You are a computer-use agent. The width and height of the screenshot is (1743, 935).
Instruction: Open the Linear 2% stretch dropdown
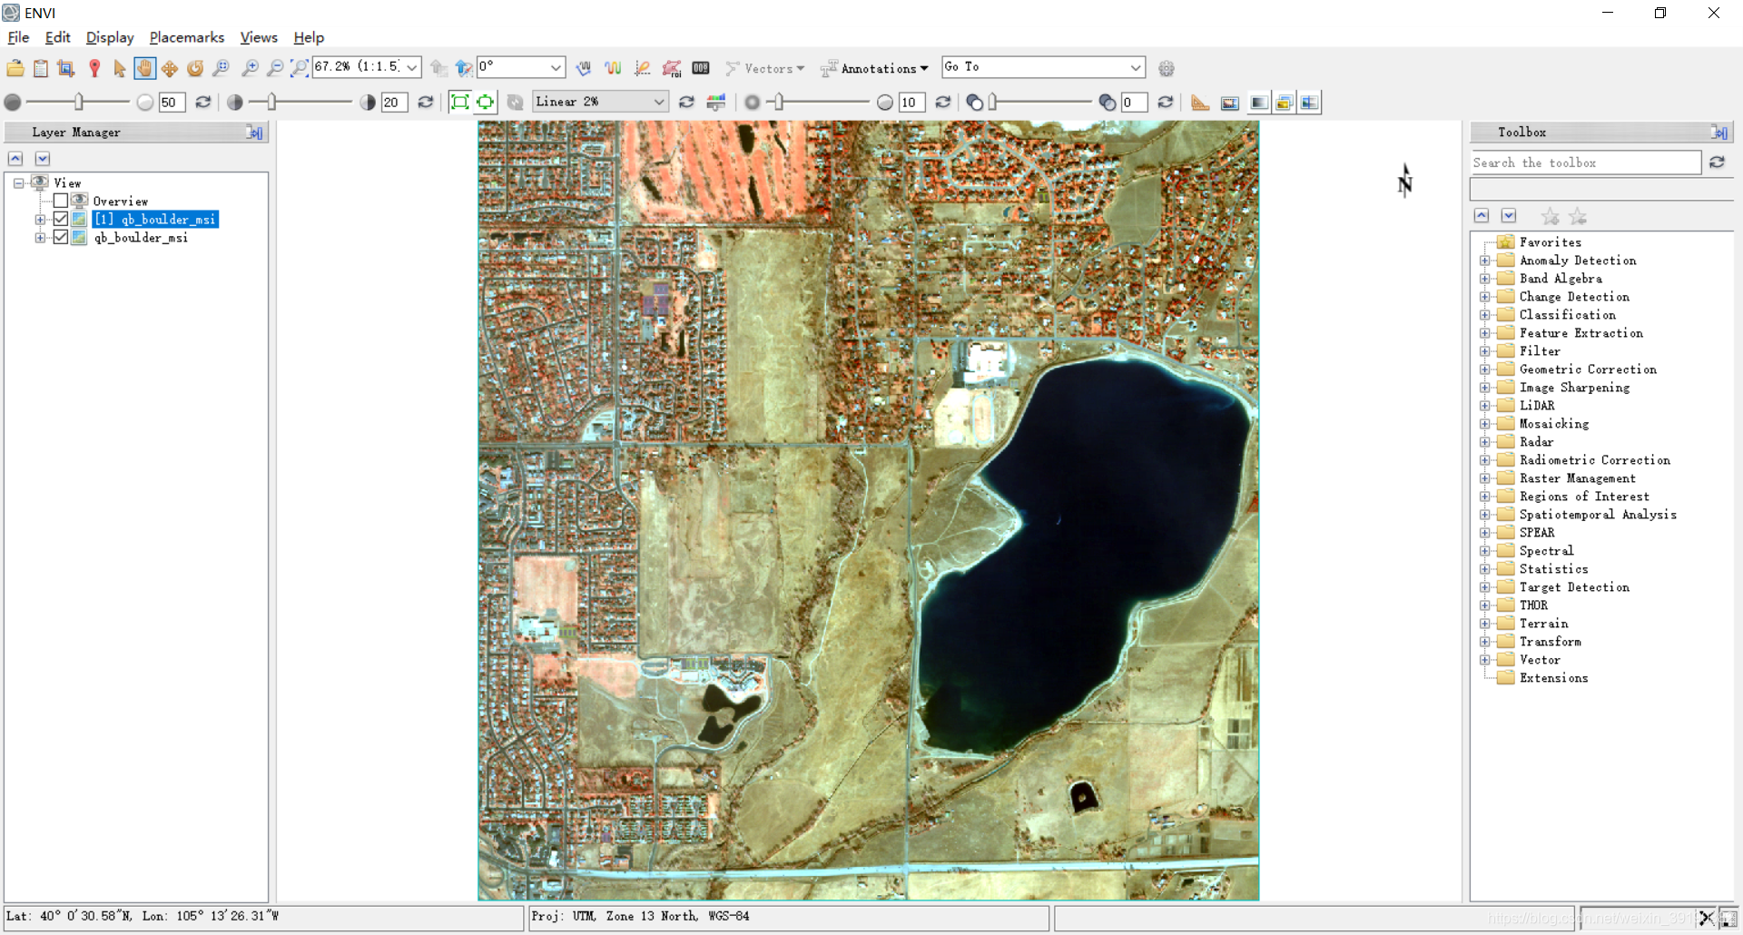point(659,102)
